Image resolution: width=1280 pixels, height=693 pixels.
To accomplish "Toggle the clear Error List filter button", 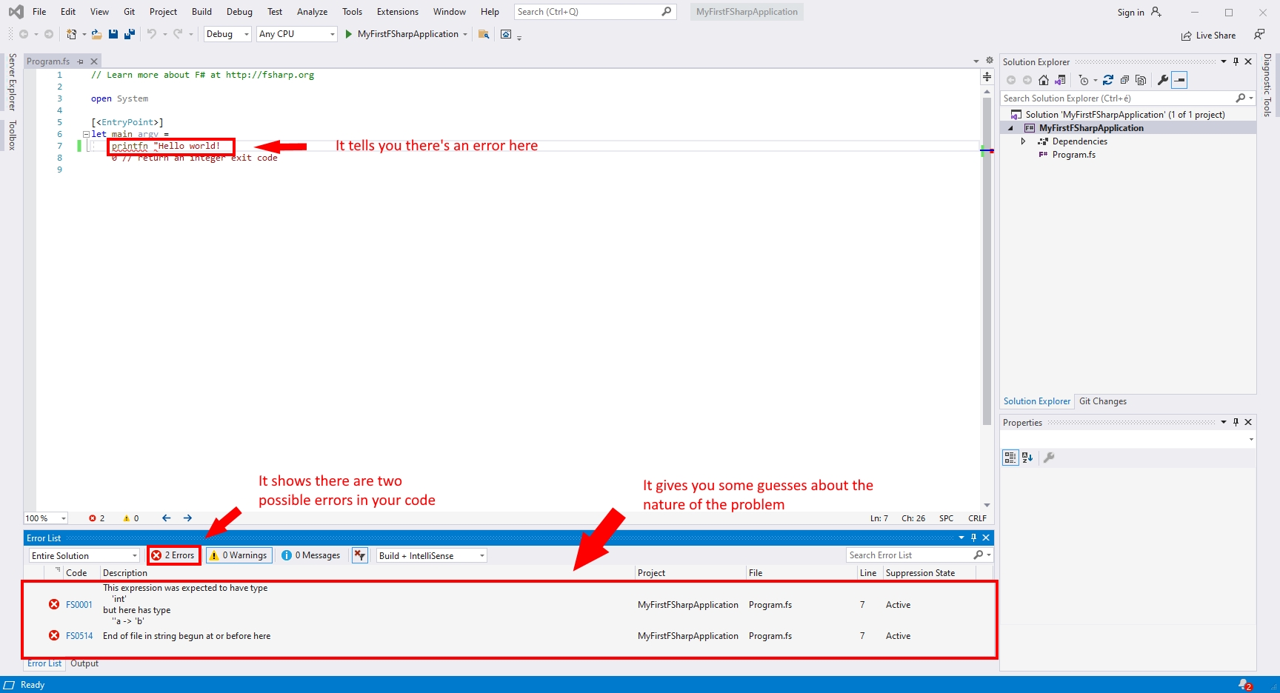I will pos(360,555).
